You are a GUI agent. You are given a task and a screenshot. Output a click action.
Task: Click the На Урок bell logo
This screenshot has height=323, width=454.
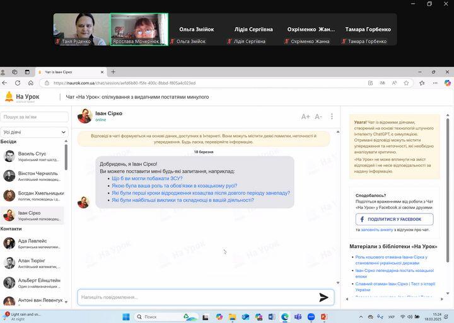point(9,96)
